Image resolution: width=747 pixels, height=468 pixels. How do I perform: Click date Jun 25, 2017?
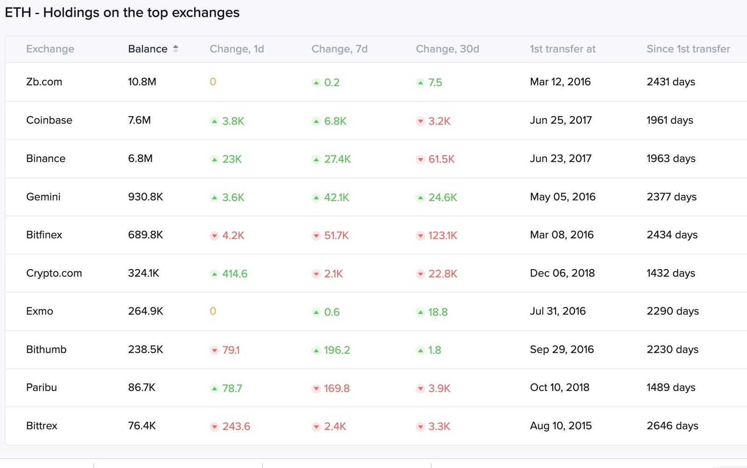561,120
